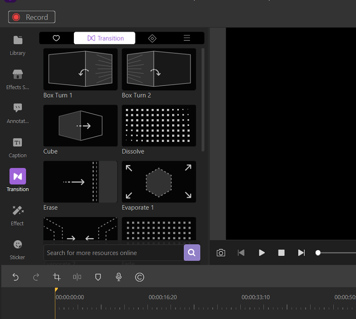
Task: Open voice-over with the microphone icon
Action: [119, 277]
